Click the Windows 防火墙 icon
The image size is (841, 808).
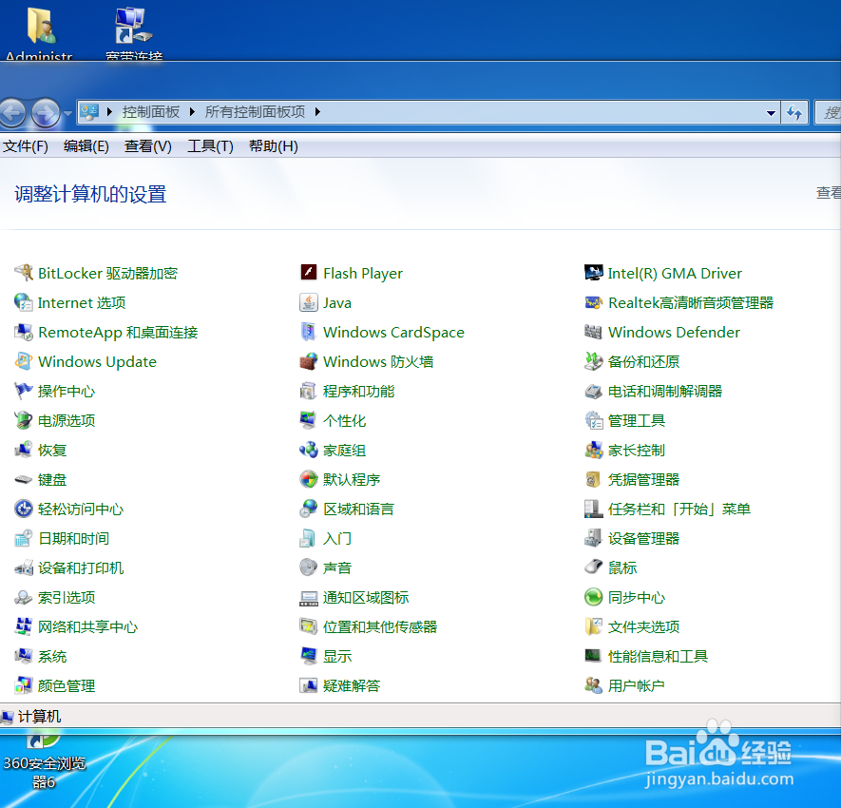pyautogui.click(x=309, y=361)
